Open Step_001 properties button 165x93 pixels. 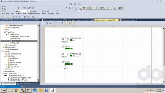point(63,54)
